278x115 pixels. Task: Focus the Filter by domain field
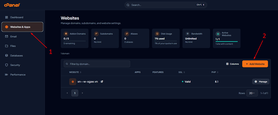click(x=97, y=64)
